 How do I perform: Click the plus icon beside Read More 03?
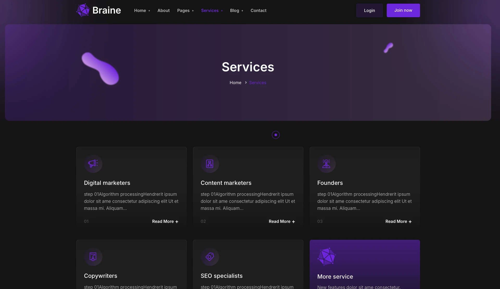point(410,222)
